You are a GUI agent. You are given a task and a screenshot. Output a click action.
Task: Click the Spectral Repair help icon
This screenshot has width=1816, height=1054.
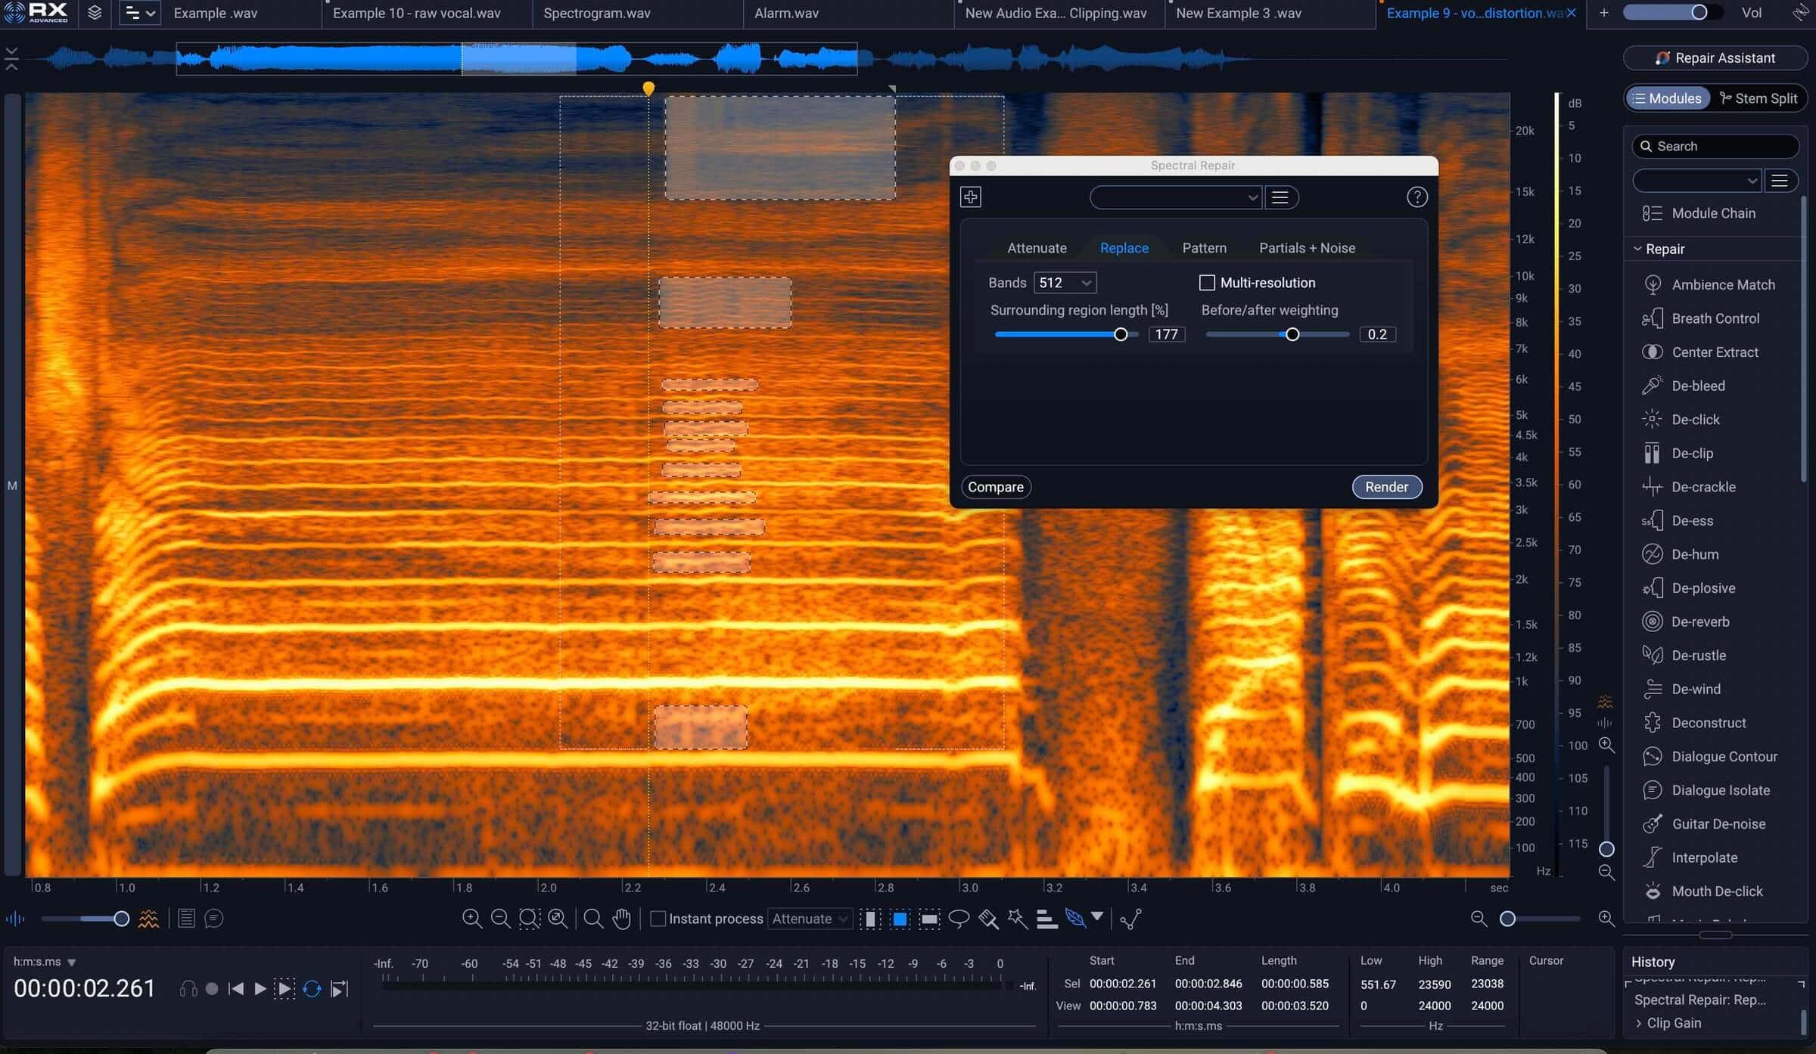coord(1416,197)
